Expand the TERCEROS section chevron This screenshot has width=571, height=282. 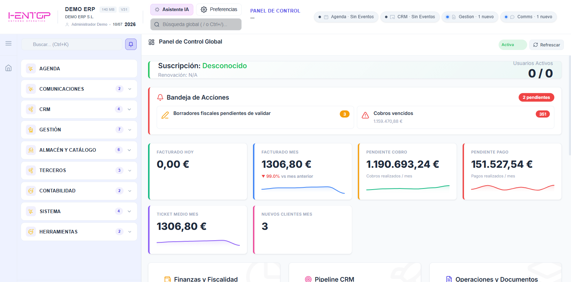pyautogui.click(x=130, y=170)
